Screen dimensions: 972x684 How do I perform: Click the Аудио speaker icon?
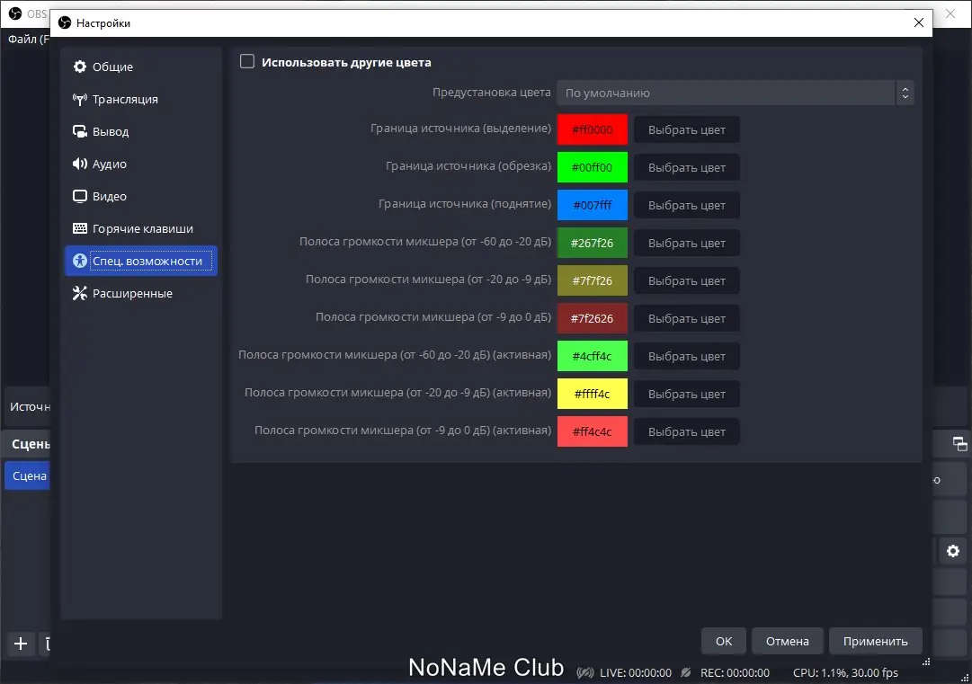coord(80,164)
